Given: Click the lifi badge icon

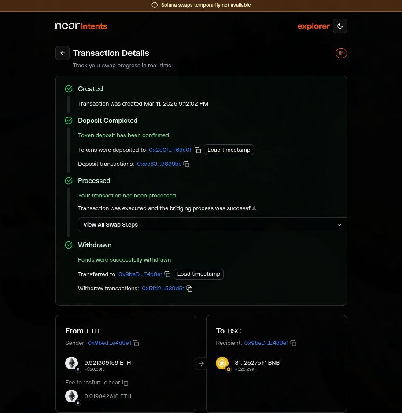Looking at the screenshot, I should [x=341, y=53].
